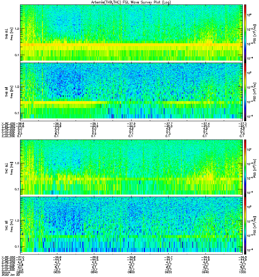
Task: Select the 0940 time tick label
Action: pyautogui.click(x=205, y=272)
